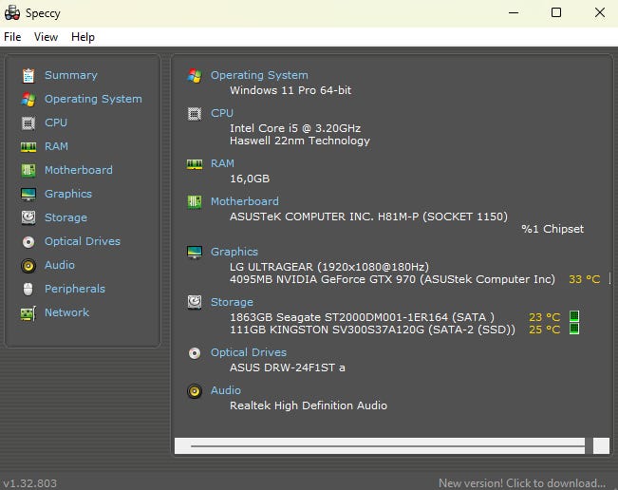Open the CPU section from sidebar
Image resolution: width=618 pixels, height=490 pixels.
pos(56,122)
